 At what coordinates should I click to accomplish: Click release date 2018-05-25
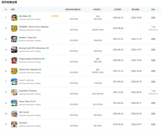point(118,124)
